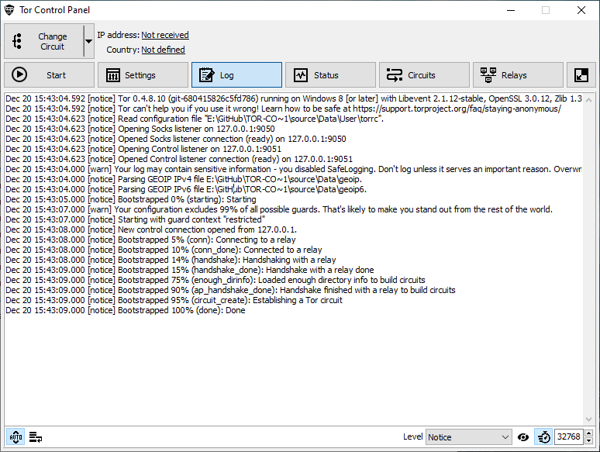Open the Status tab
Screen dimensions: 600x452
(x=330, y=75)
